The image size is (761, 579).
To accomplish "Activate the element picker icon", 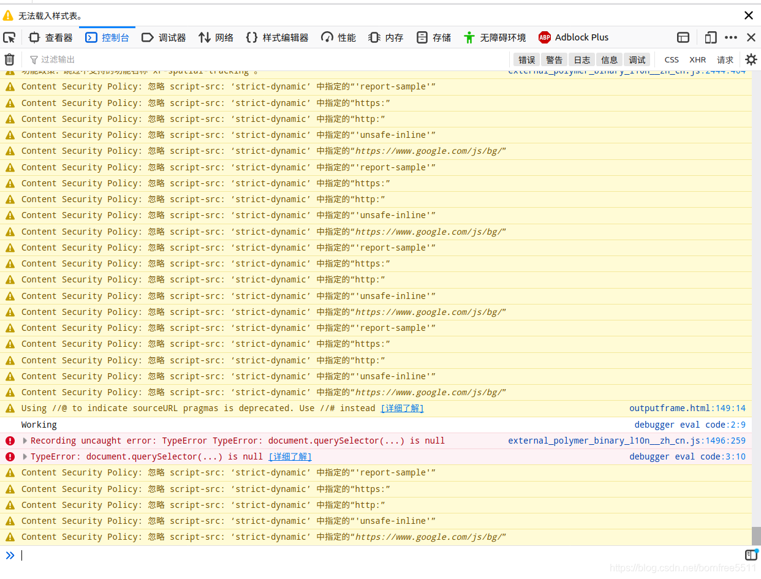I will coord(9,37).
